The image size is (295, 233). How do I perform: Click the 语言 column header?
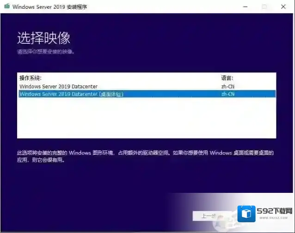pos(227,78)
